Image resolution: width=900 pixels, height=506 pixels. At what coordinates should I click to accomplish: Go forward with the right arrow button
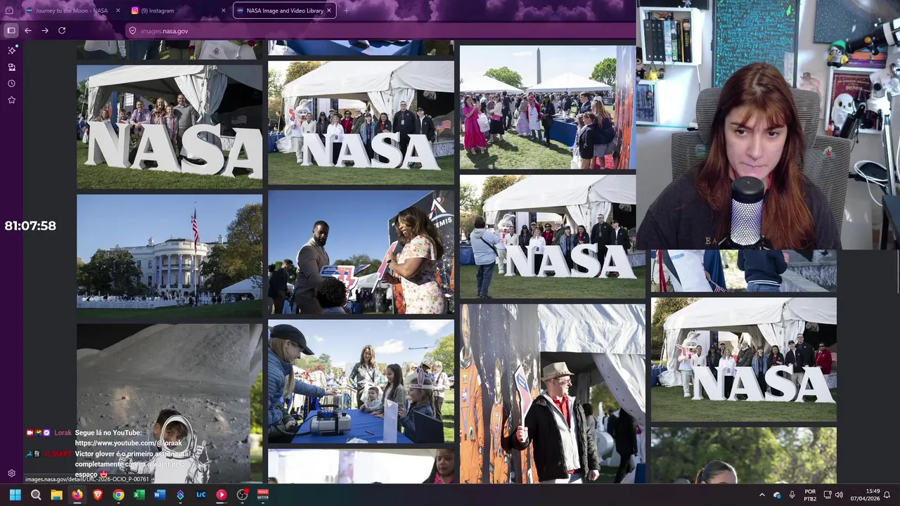45,30
